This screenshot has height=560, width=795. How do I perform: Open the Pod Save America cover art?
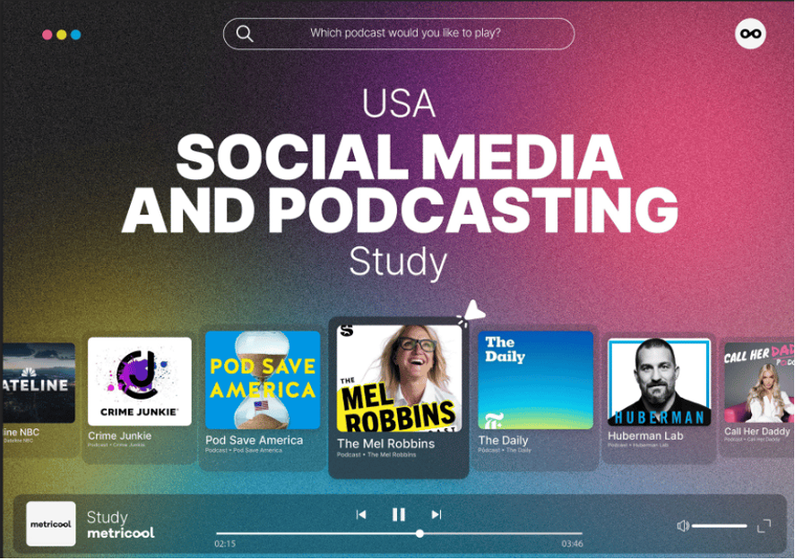tap(263, 380)
